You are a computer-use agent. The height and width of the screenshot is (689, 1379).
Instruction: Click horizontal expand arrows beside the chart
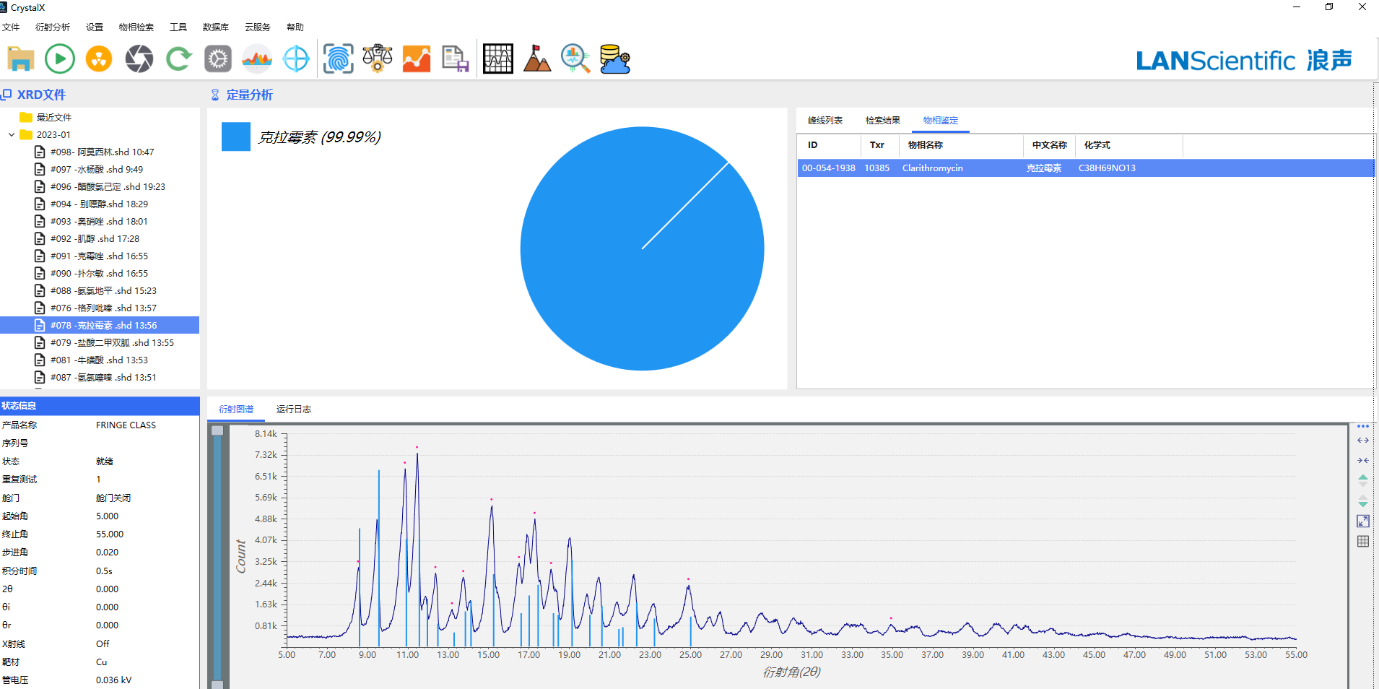(x=1363, y=441)
